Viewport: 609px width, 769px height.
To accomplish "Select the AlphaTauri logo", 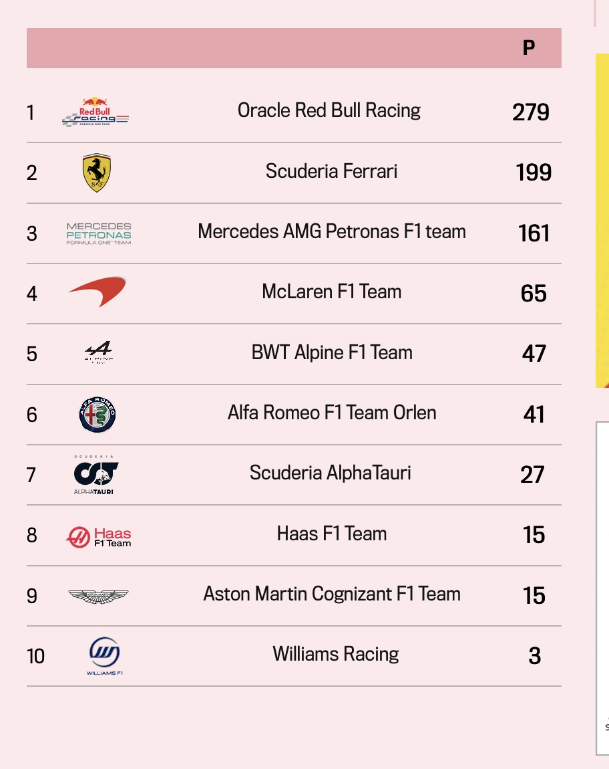I will point(95,475).
